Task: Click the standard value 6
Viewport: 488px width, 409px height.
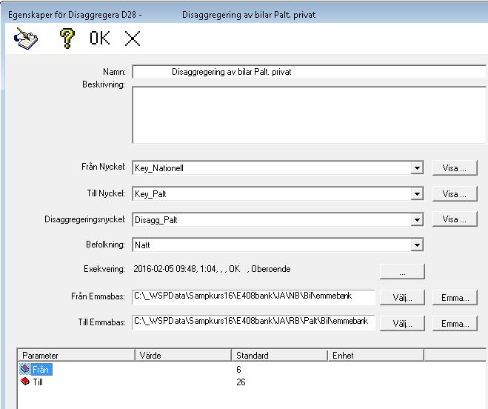Action: tap(238, 370)
